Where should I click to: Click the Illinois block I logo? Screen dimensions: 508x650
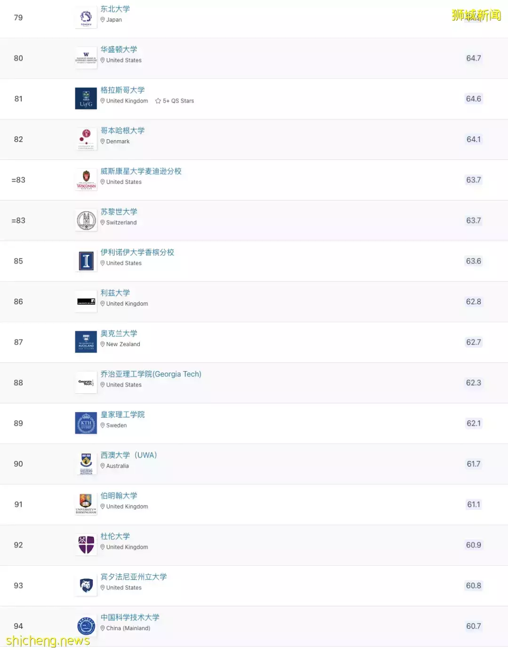pos(86,261)
